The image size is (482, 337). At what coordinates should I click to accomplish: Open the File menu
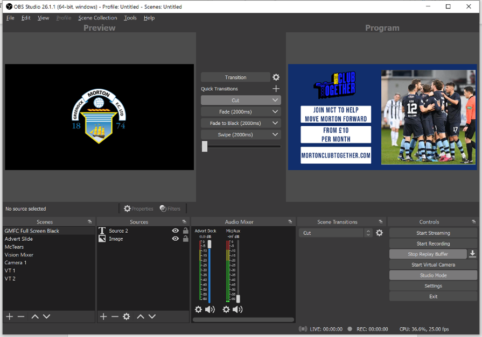coord(10,18)
